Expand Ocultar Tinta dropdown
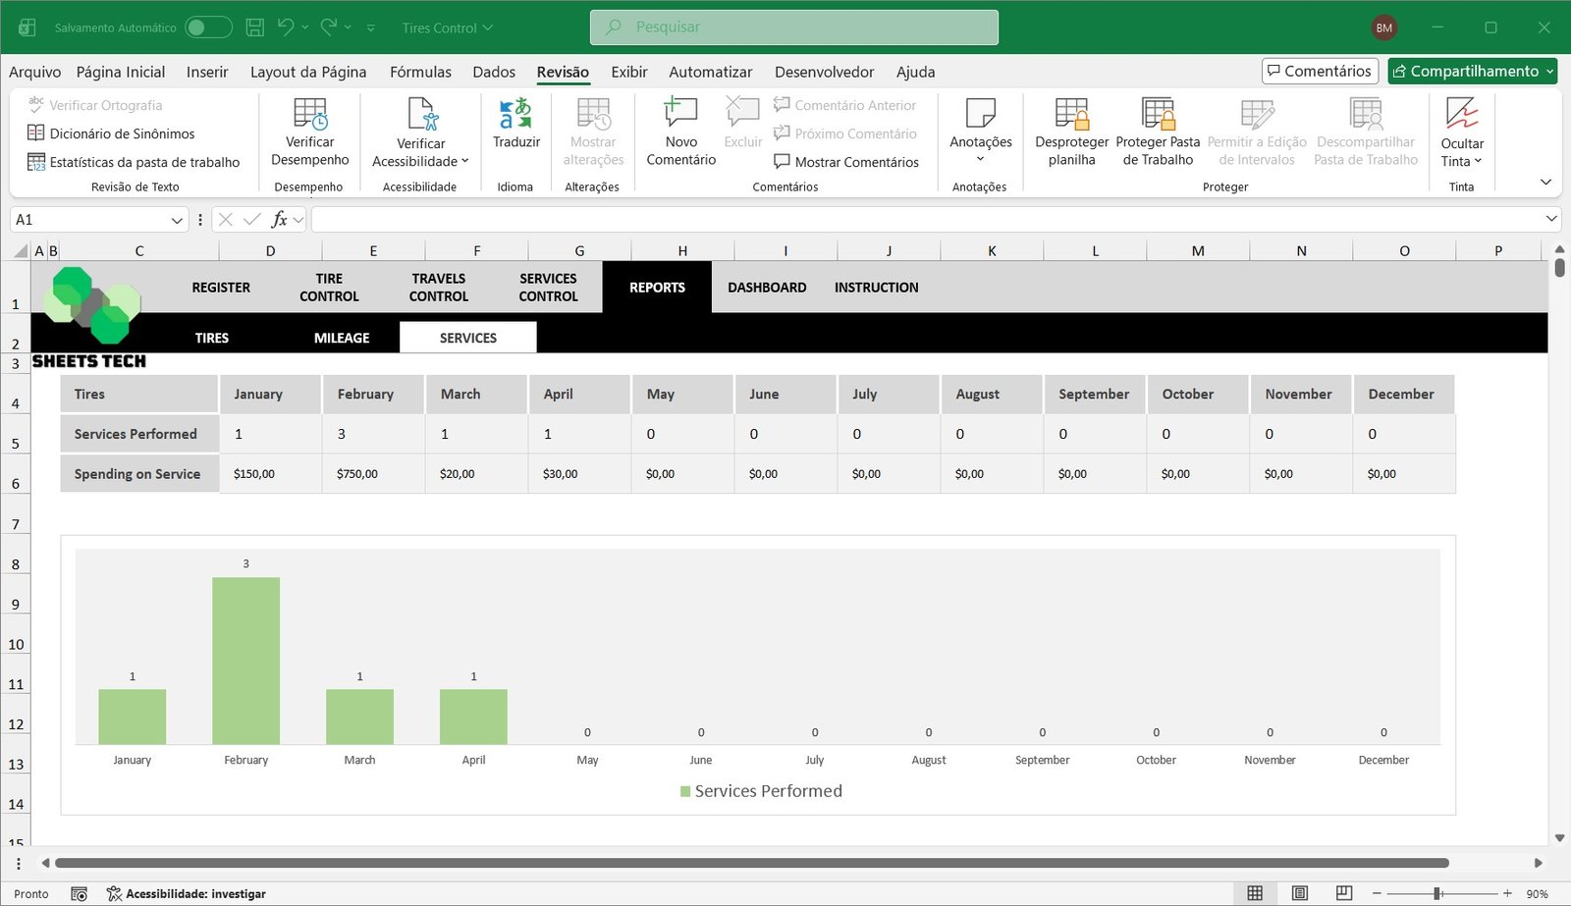1571x906 pixels. [1461, 162]
